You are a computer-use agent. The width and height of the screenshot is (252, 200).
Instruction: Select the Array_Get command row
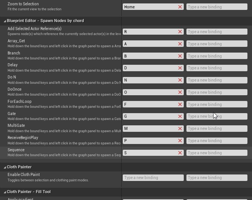[126, 43]
